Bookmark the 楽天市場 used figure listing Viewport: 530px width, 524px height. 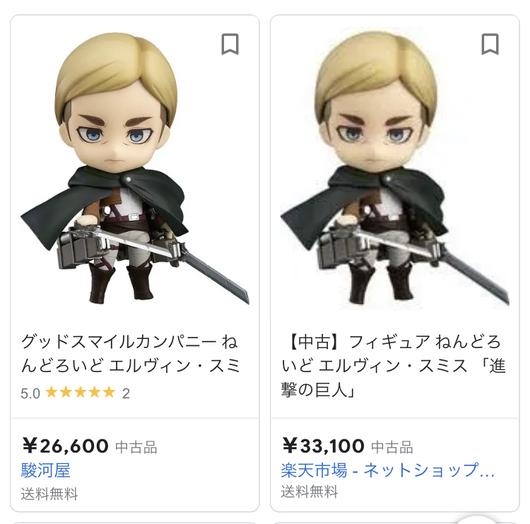point(490,44)
